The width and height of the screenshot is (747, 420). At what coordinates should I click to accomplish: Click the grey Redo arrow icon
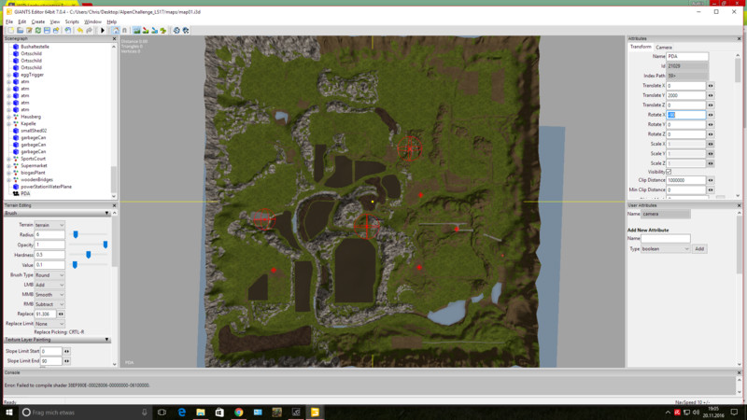tap(89, 31)
